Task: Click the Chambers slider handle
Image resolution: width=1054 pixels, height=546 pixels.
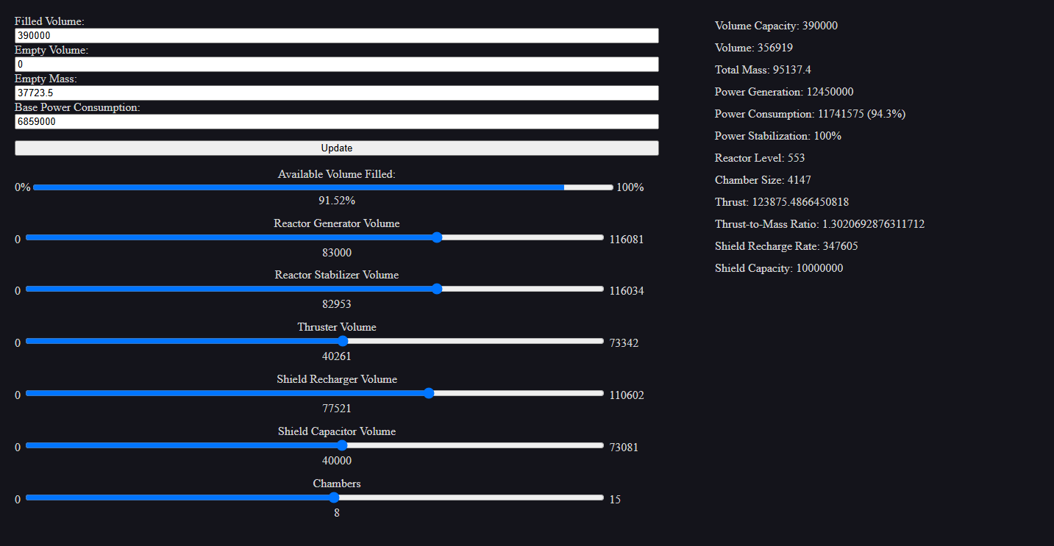Action: click(x=334, y=497)
